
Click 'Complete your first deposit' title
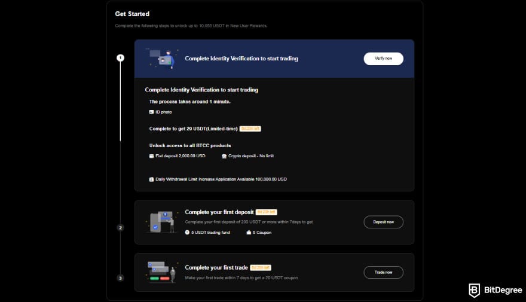click(x=219, y=212)
